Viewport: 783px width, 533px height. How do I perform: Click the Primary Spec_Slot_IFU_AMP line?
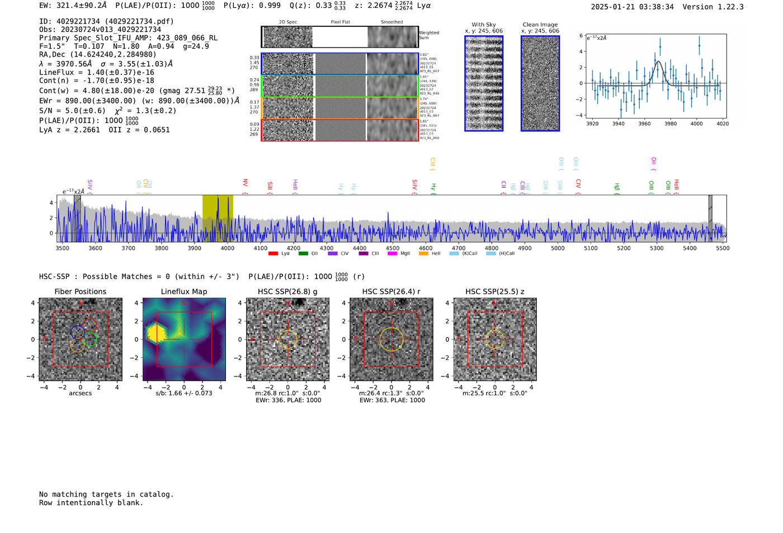[129, 38]
